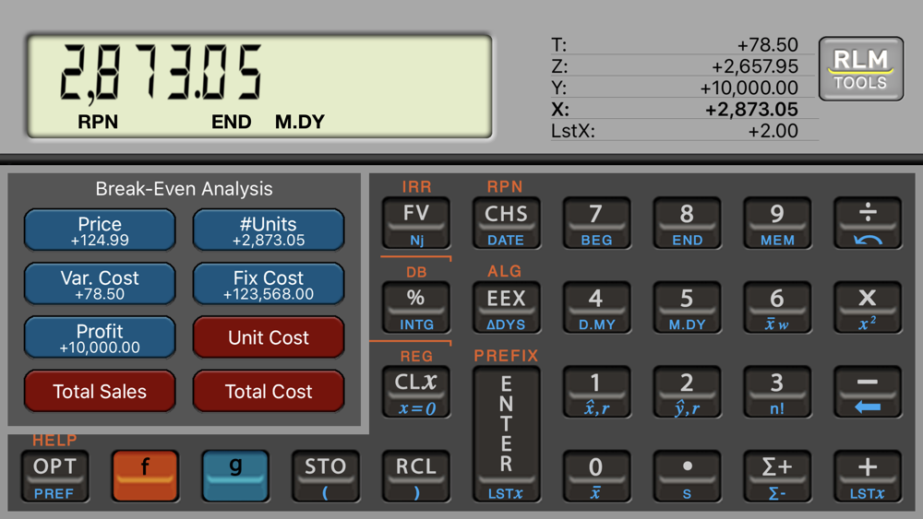
Task: Tap the tall ENTER key
Action: tap(506, 434)
